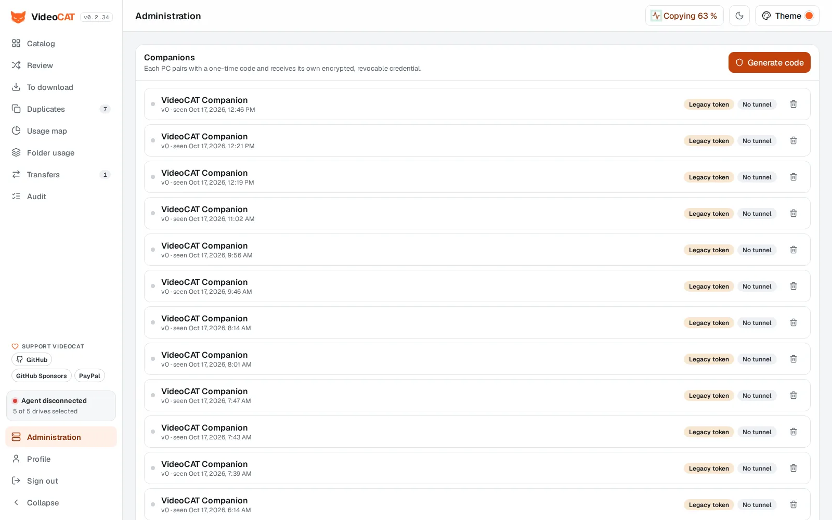
Task: Open the Theme color picker
Action: pos(787,16)
